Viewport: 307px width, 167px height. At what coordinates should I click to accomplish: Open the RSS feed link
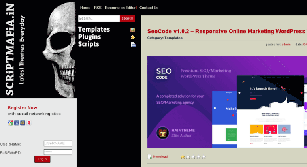click(98, 8)
